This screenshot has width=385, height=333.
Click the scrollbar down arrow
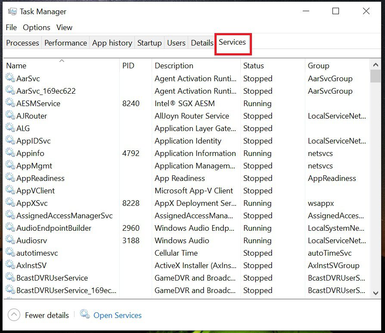coord(376,293)
